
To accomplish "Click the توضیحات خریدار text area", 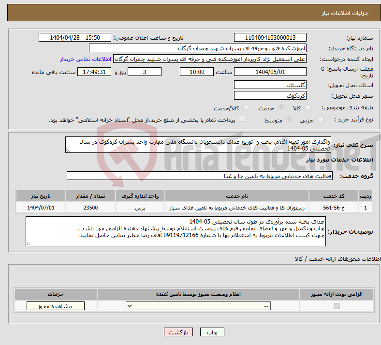I will pyautogui.click(x=176, y=231).
